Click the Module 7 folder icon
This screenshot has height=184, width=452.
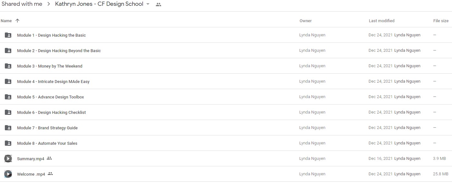pos(8,128)
